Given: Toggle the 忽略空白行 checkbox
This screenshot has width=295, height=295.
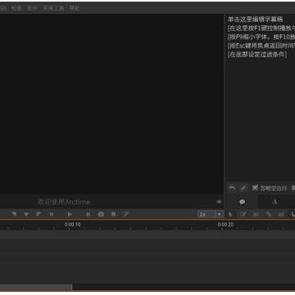Looking at the screenshot, I should pyautogui.click(x=255, y=188).
